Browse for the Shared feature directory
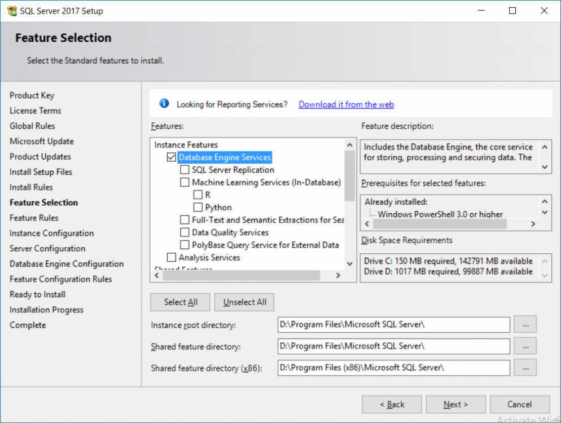Image resolution: width=561 pixels, height=423 pixels. pos(525,346)
